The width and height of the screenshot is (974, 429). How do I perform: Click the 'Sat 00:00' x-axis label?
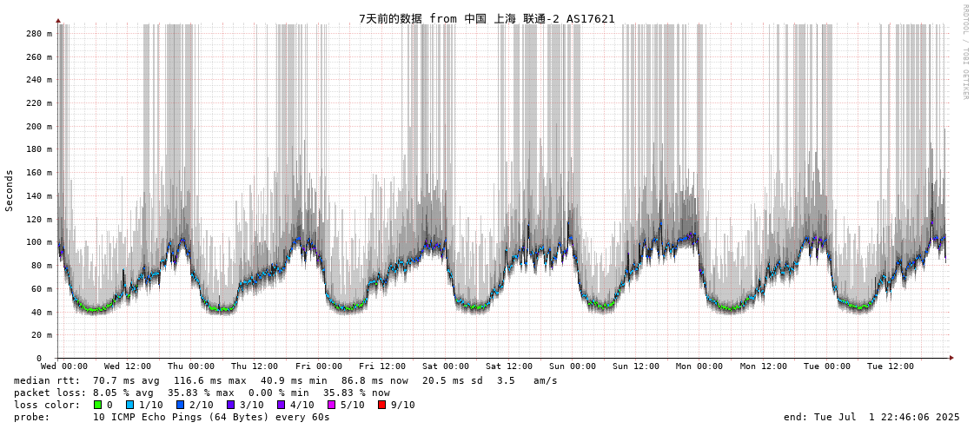(x=446, y=366)
